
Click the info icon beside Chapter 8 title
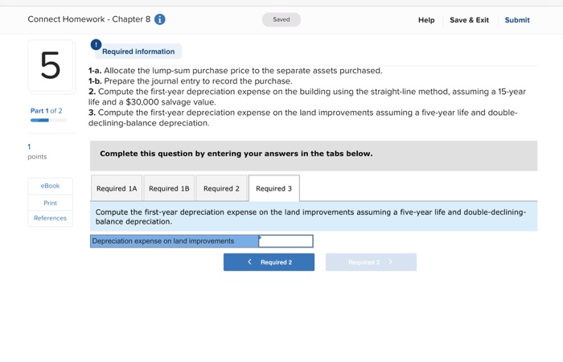click(160, 19)
